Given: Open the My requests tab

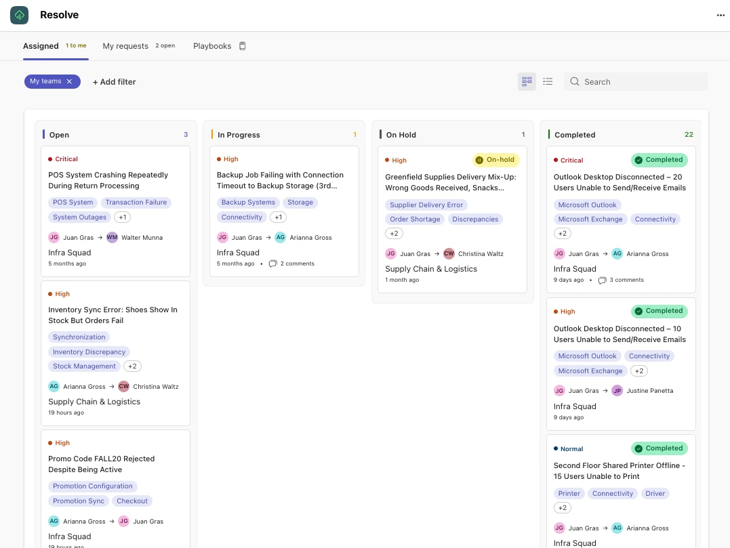Looking at the screenshot, I should click(139, 46).
